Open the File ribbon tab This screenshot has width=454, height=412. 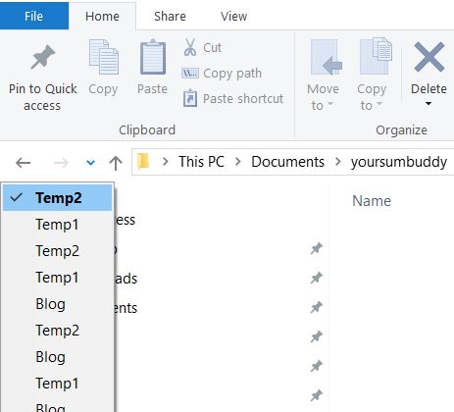point(34,16)
